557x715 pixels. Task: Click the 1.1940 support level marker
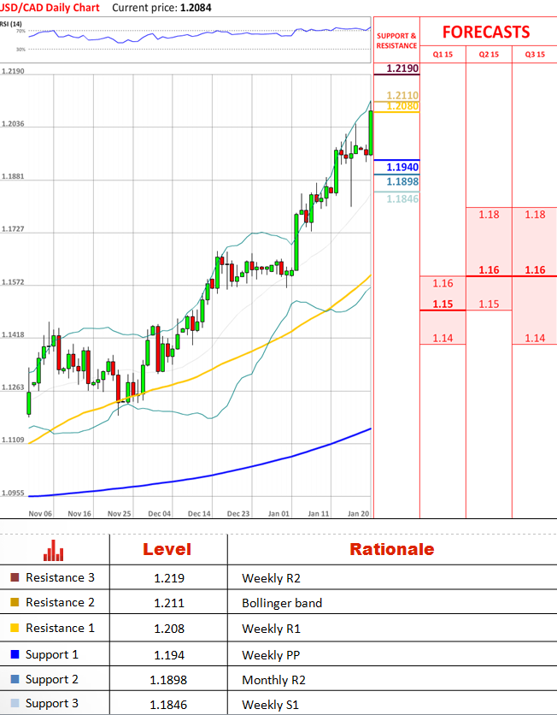tap(402, 167)
